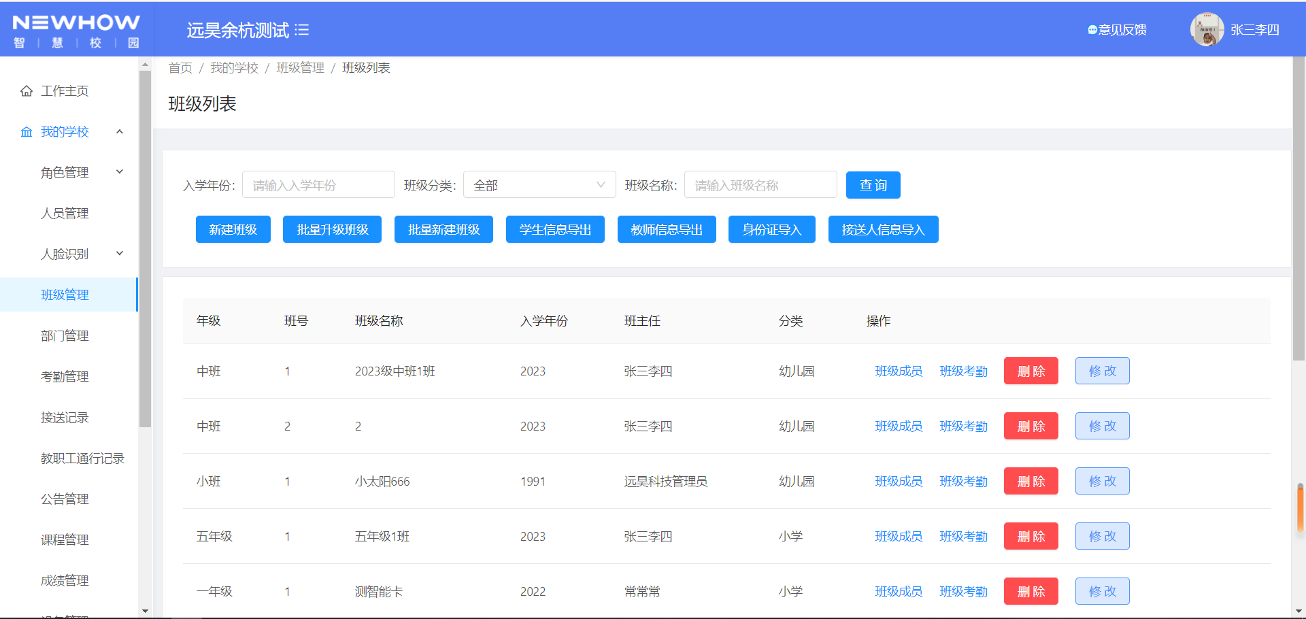This screenshot has width=1306, height=619.
Task: Open 人员管理 in the sidebar
Action: (x=65, y=214)
